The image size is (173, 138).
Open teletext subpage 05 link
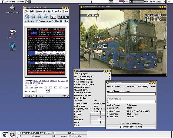coord(45,81)
